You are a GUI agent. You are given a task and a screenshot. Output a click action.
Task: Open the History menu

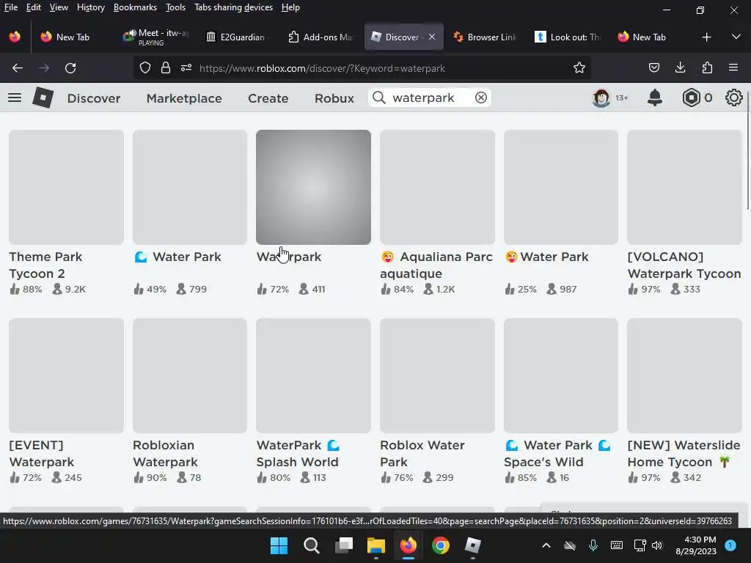90,7
